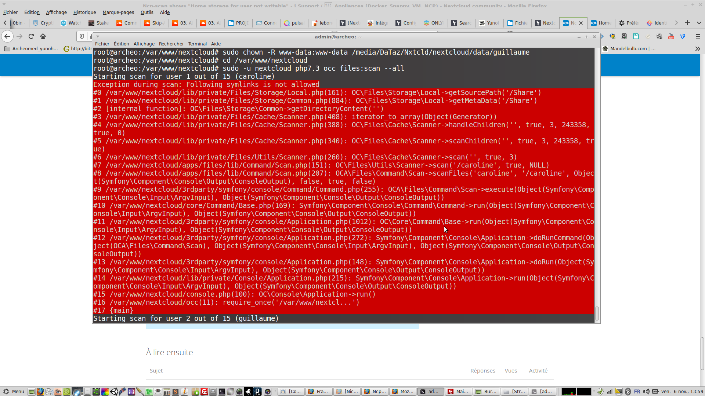The image size is (705, 396).
Task: Click the YouTube extension icon
Action: (671, 36)
